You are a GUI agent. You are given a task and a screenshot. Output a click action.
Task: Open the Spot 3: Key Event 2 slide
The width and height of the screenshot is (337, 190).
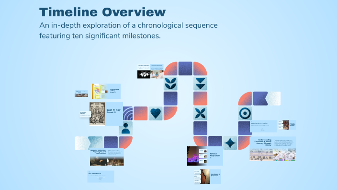205,156
